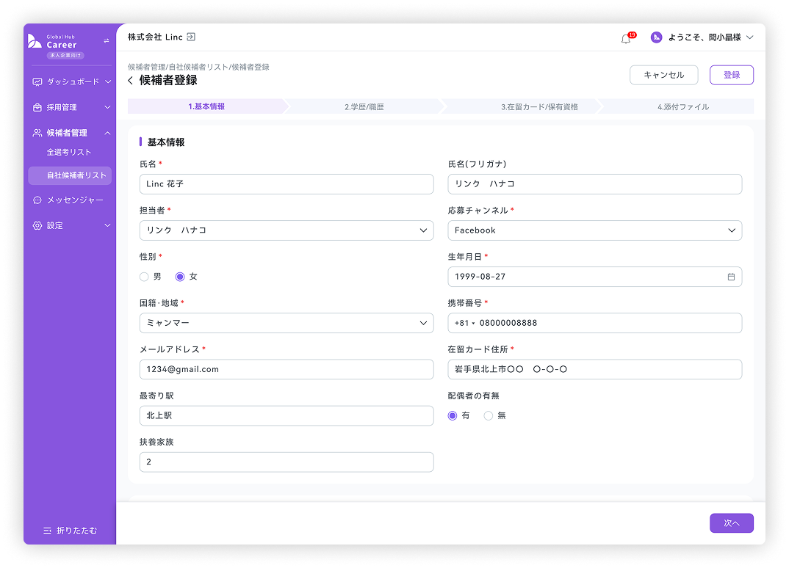Expand the 設定 menu chevron

pyautogui.click(x=107, y=226)
